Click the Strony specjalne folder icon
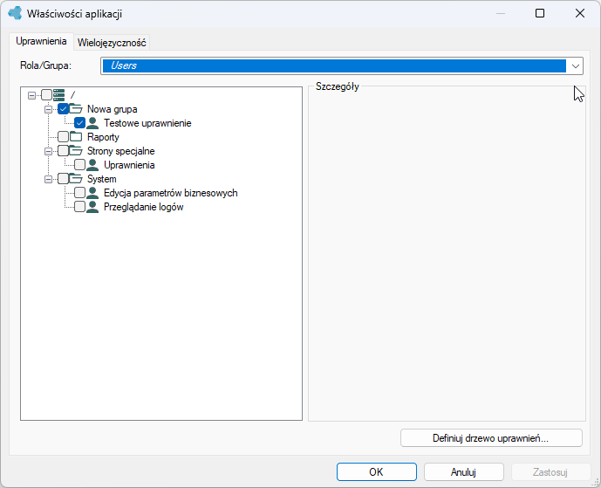Screen dimensions: 601x488 pyautogui.click(x=76, y=150)
